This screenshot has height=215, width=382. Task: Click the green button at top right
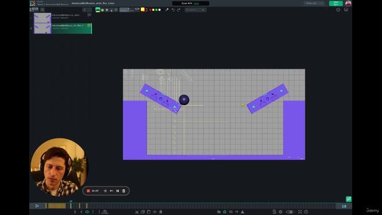335,3
